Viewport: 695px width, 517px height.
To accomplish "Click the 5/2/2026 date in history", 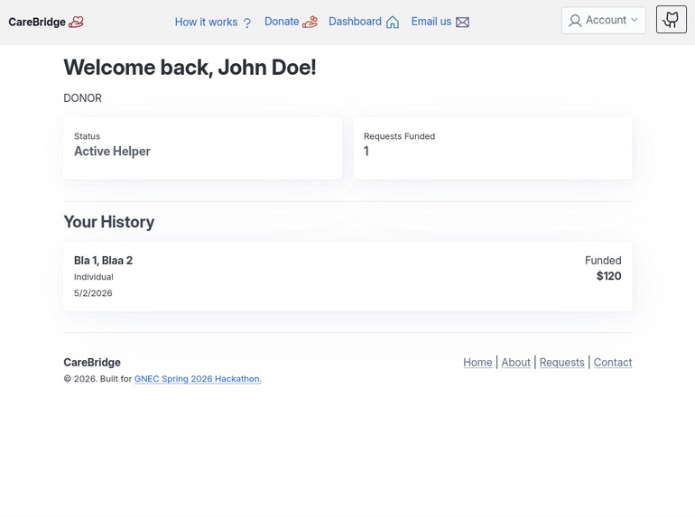I will point(93,293).
